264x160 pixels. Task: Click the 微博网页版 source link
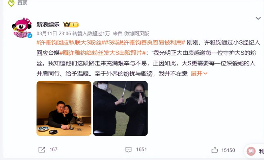point(137,33)
